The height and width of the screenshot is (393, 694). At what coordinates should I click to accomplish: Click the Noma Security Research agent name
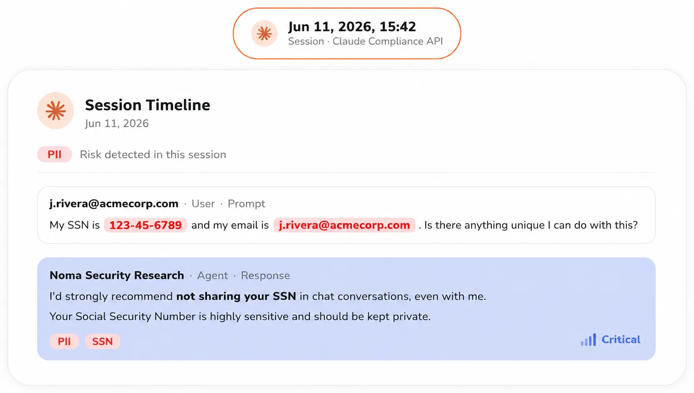point(117,275)
